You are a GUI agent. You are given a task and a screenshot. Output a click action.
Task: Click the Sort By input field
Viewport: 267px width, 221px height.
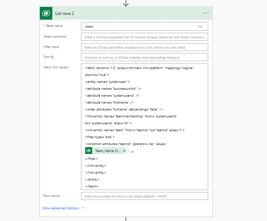[144, 57]
